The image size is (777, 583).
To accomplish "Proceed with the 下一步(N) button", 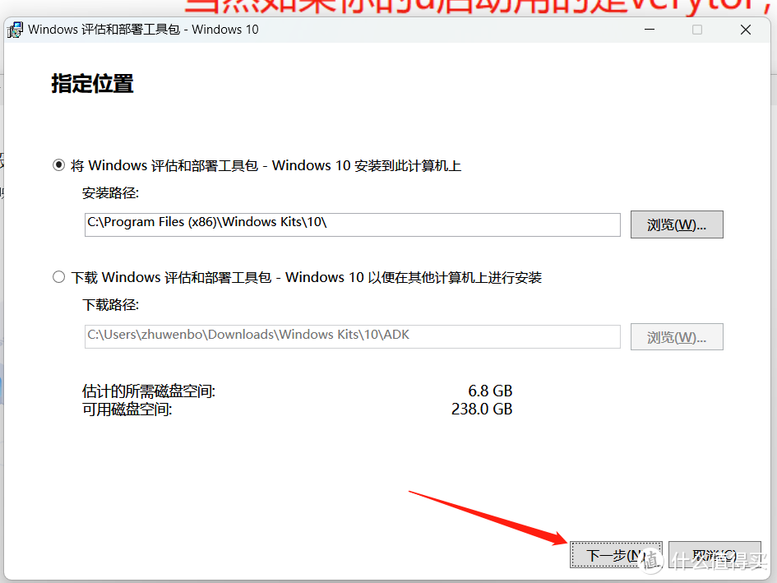I will coord(616,555).
